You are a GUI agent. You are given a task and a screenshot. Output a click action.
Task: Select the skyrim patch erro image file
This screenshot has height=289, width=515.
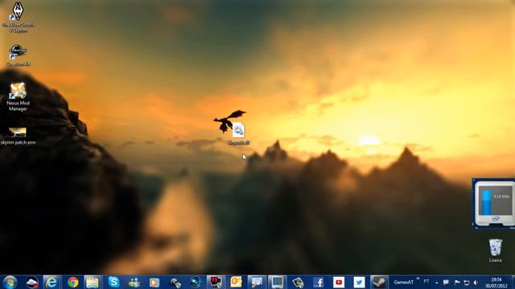click(18, 136)
